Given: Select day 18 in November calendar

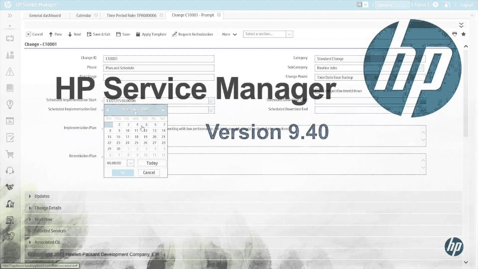Looking at the screenshot, I should 136,137.
